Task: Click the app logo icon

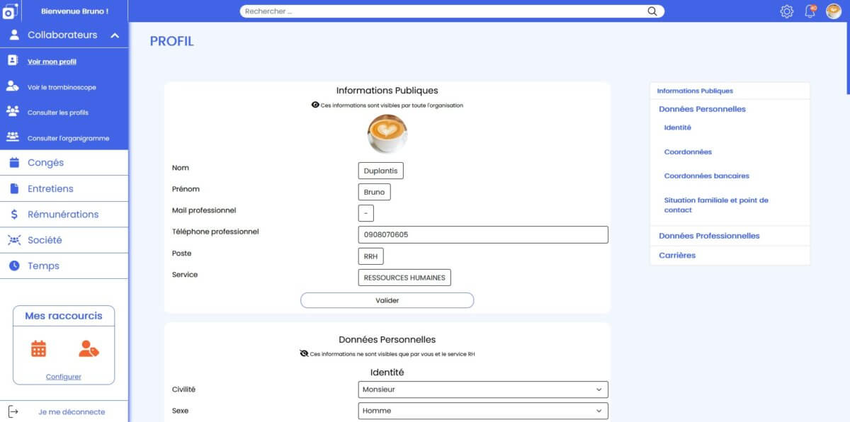Action: pos(11,11)
